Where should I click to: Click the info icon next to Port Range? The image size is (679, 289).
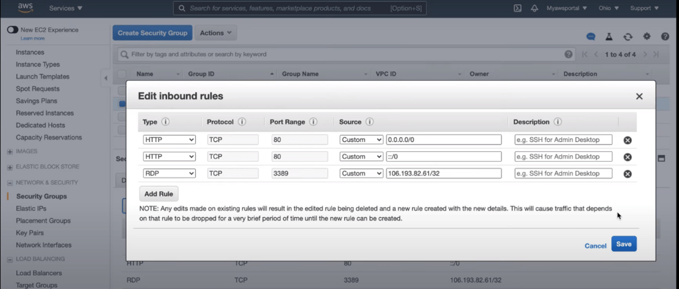tap(313, 122)
